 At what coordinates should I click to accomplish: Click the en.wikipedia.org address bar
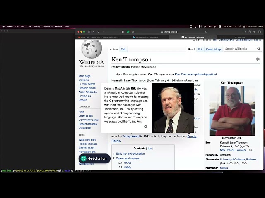(169, 32)
